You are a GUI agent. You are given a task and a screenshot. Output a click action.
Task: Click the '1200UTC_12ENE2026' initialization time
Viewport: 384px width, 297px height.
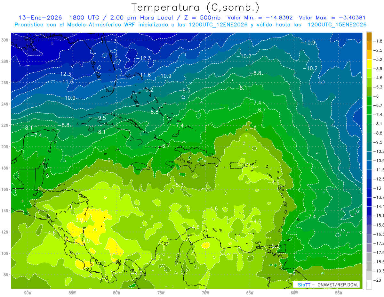217,24
